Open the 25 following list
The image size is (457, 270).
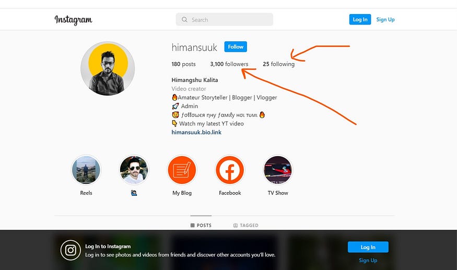(x=278, y=64)
